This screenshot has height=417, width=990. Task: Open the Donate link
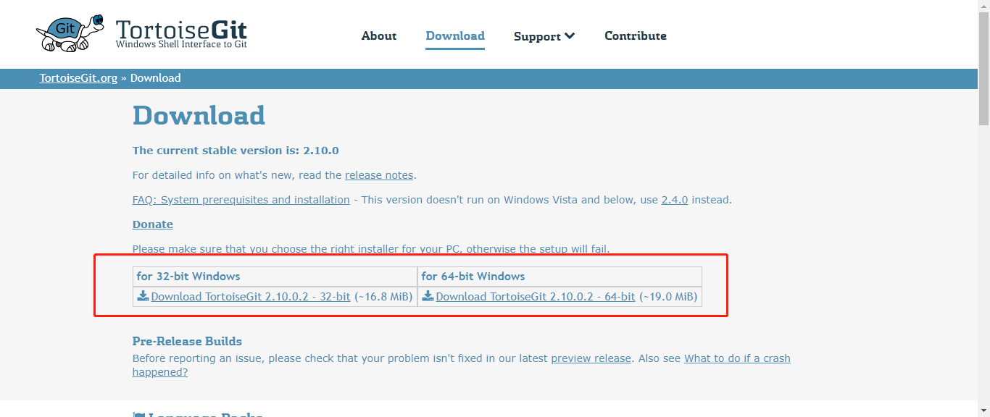point(153,224)
